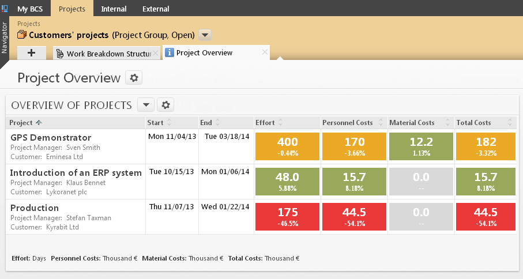Open the Production project
Image resolution: width=523 pixels, height=279 pixels.
tap(35, 208)
